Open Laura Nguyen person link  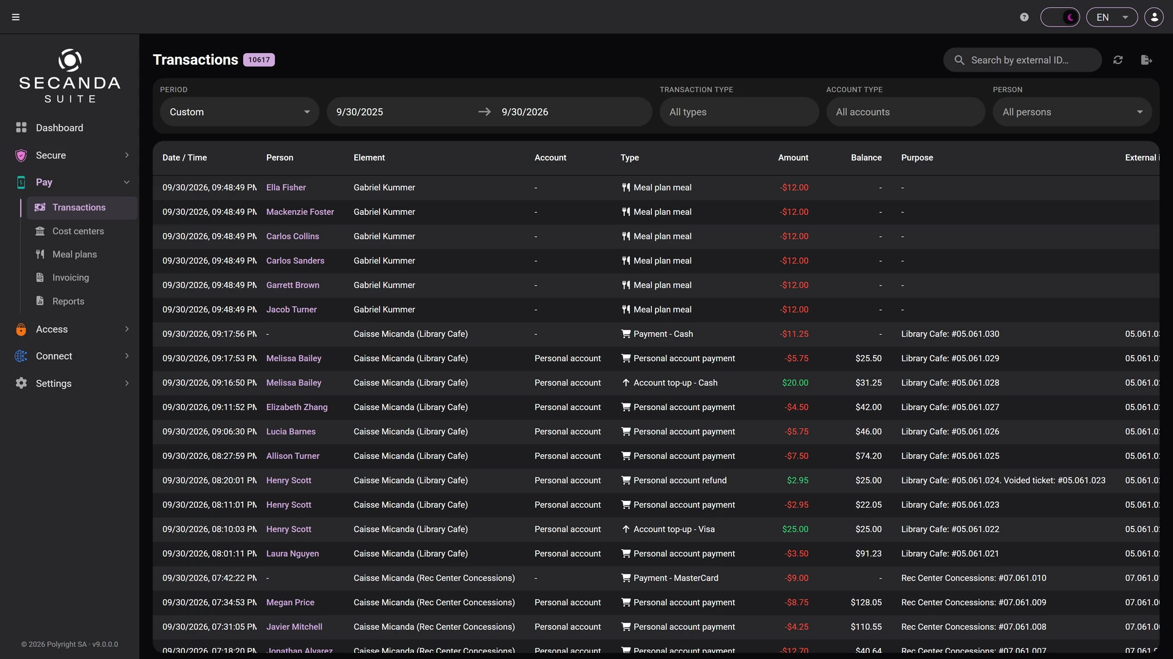[x=293, y=553]
